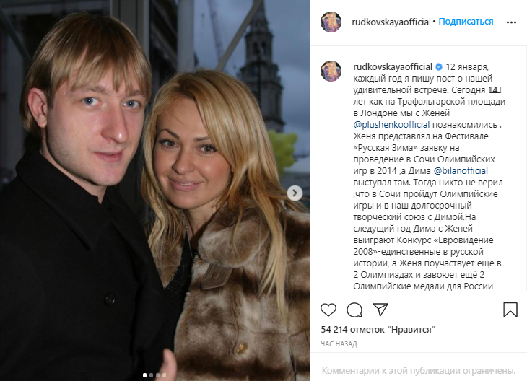Screen dimensions: 527x381
Task: Select the fourth carousel dot indicator
Action: coord(164,375)
